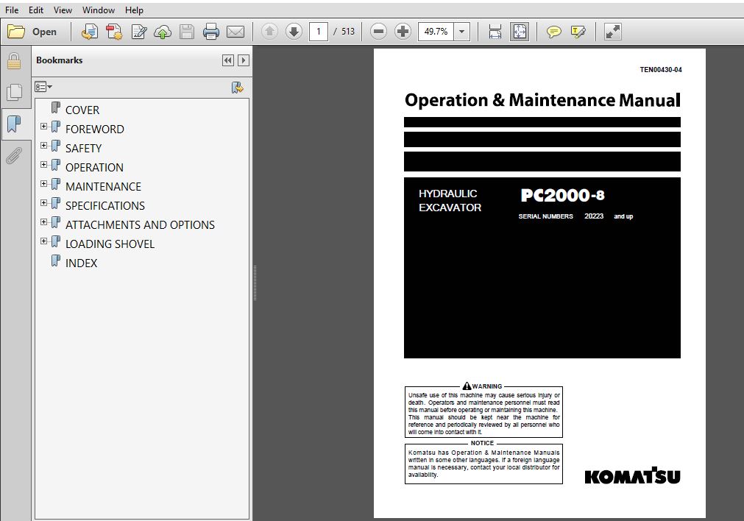744x521 pixels.
Task: Go to previous page with up arrow
Action: pyautogui.click(x=269, y=32)
